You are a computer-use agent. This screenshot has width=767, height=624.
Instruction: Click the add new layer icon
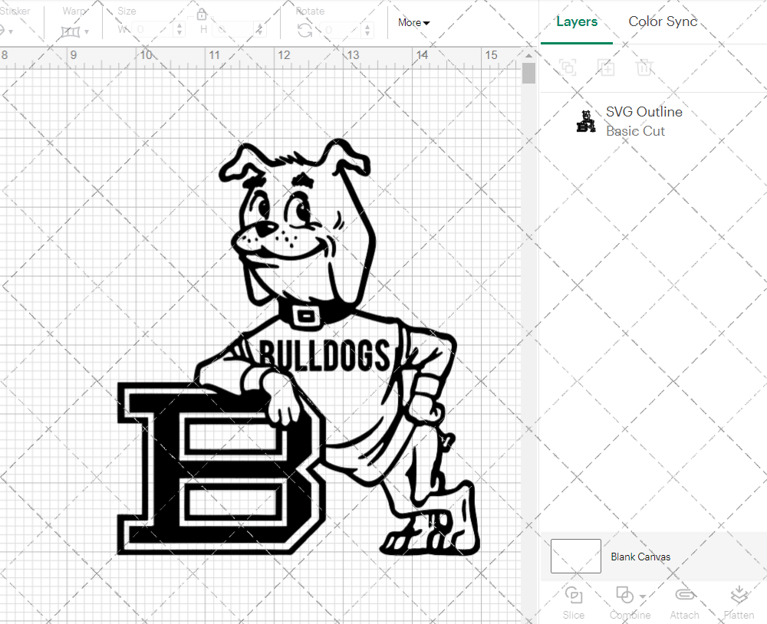pos(606,67)
